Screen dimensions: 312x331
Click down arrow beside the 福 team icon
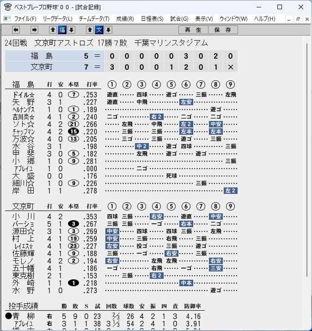[x=72, y=30]
